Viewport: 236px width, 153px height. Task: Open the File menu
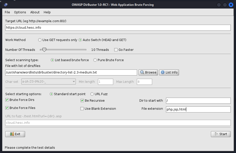[x=7, y=12]
